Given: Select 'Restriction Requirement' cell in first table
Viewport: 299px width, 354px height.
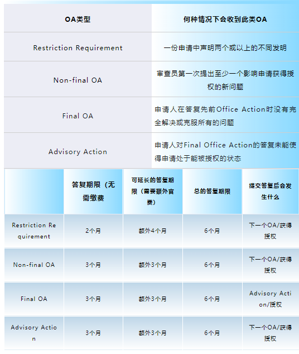Looking at the screenshot, I should tap(78, 48).
